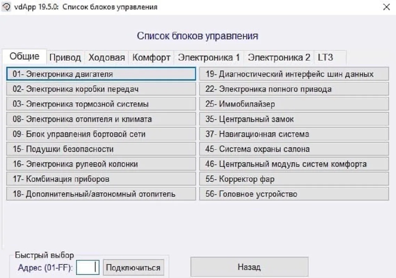The width and height of the screenshot is (396, 278).
Task: Select 02- Электроника коробки передач
Action: pyautogui.click(x=101, y=89)
